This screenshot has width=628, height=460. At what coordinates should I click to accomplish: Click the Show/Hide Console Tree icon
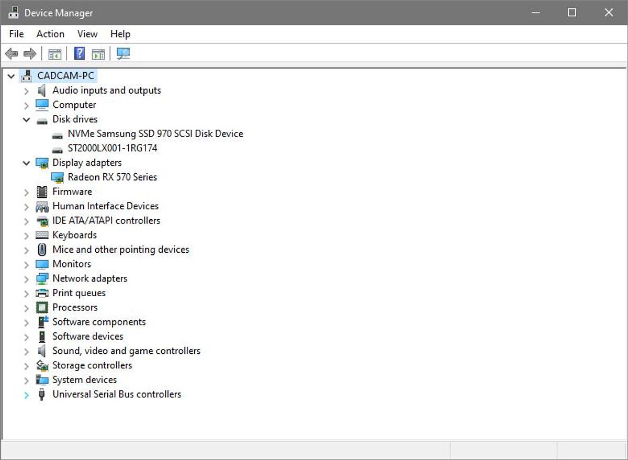click(x=54, y=53)
